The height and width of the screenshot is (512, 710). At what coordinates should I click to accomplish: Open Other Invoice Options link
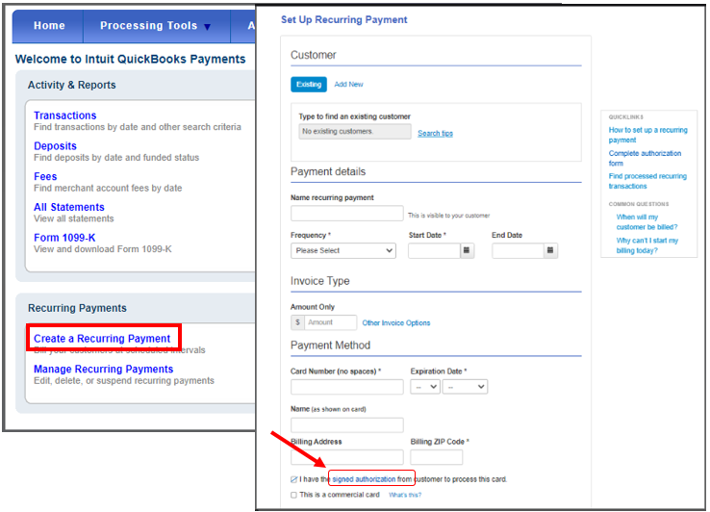click(x=395, y=322)
